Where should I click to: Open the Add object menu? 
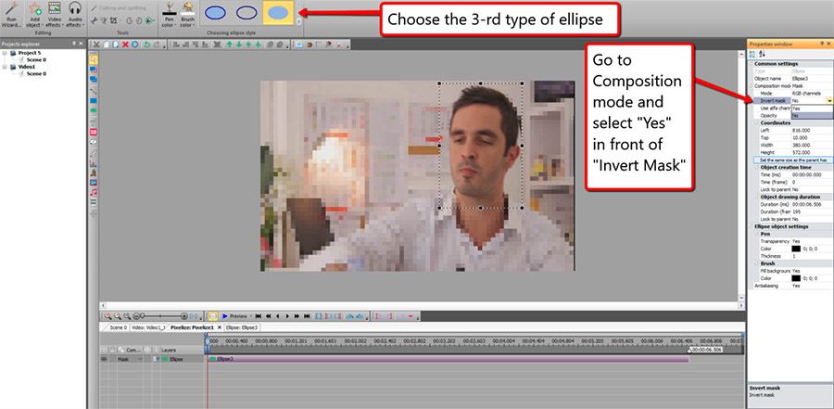(x=34, y=15)
